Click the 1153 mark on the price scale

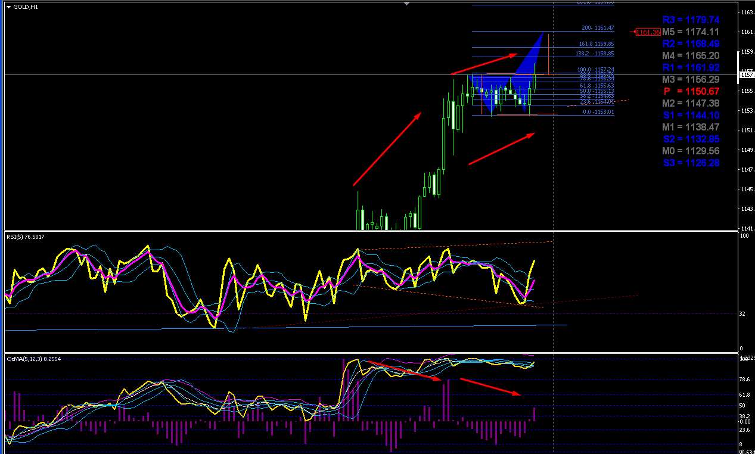coord(747,111)
